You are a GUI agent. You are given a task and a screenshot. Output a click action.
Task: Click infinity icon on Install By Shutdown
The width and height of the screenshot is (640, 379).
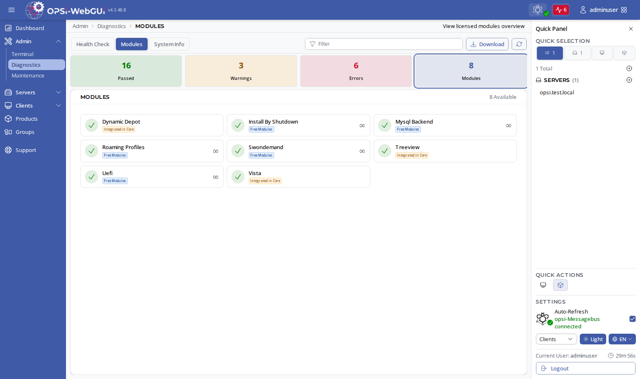[362, 126]
